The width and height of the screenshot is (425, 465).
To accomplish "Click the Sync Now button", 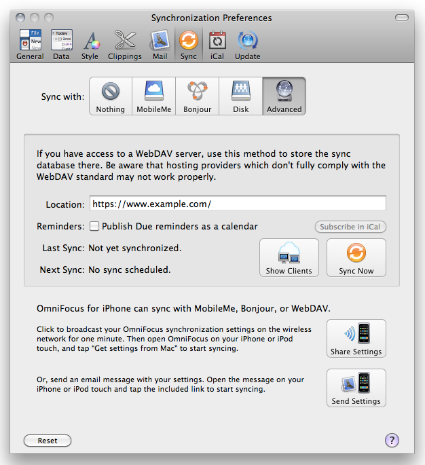I will 356,258.
